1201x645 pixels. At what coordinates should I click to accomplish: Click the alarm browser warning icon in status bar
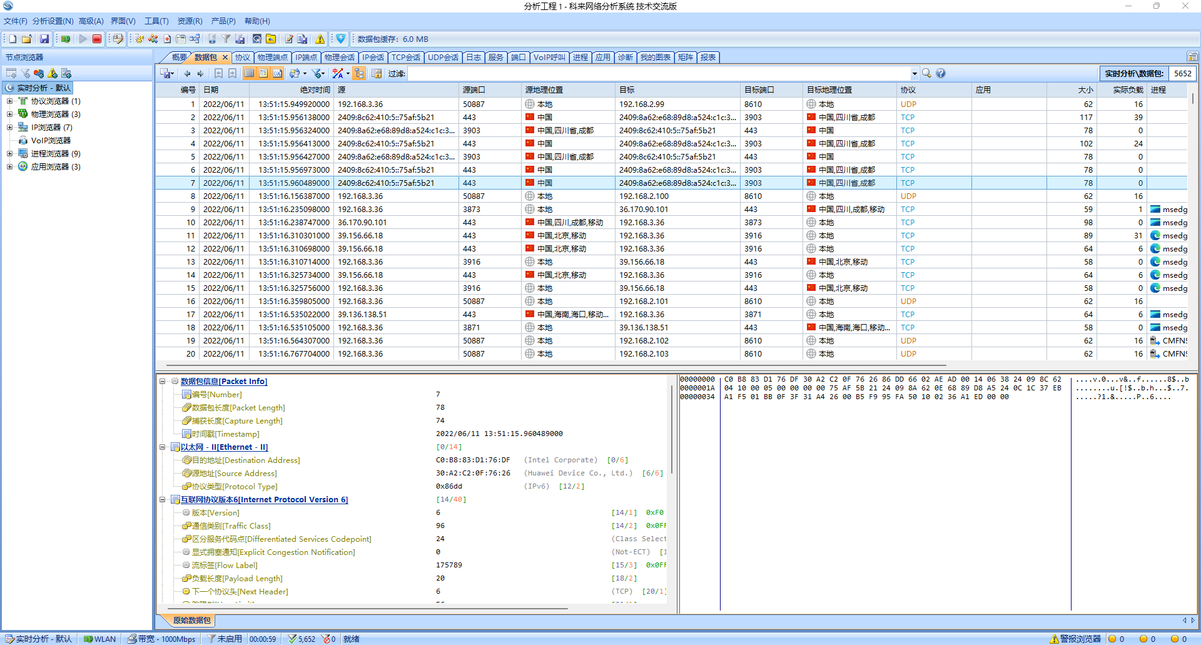point(1055,639)
